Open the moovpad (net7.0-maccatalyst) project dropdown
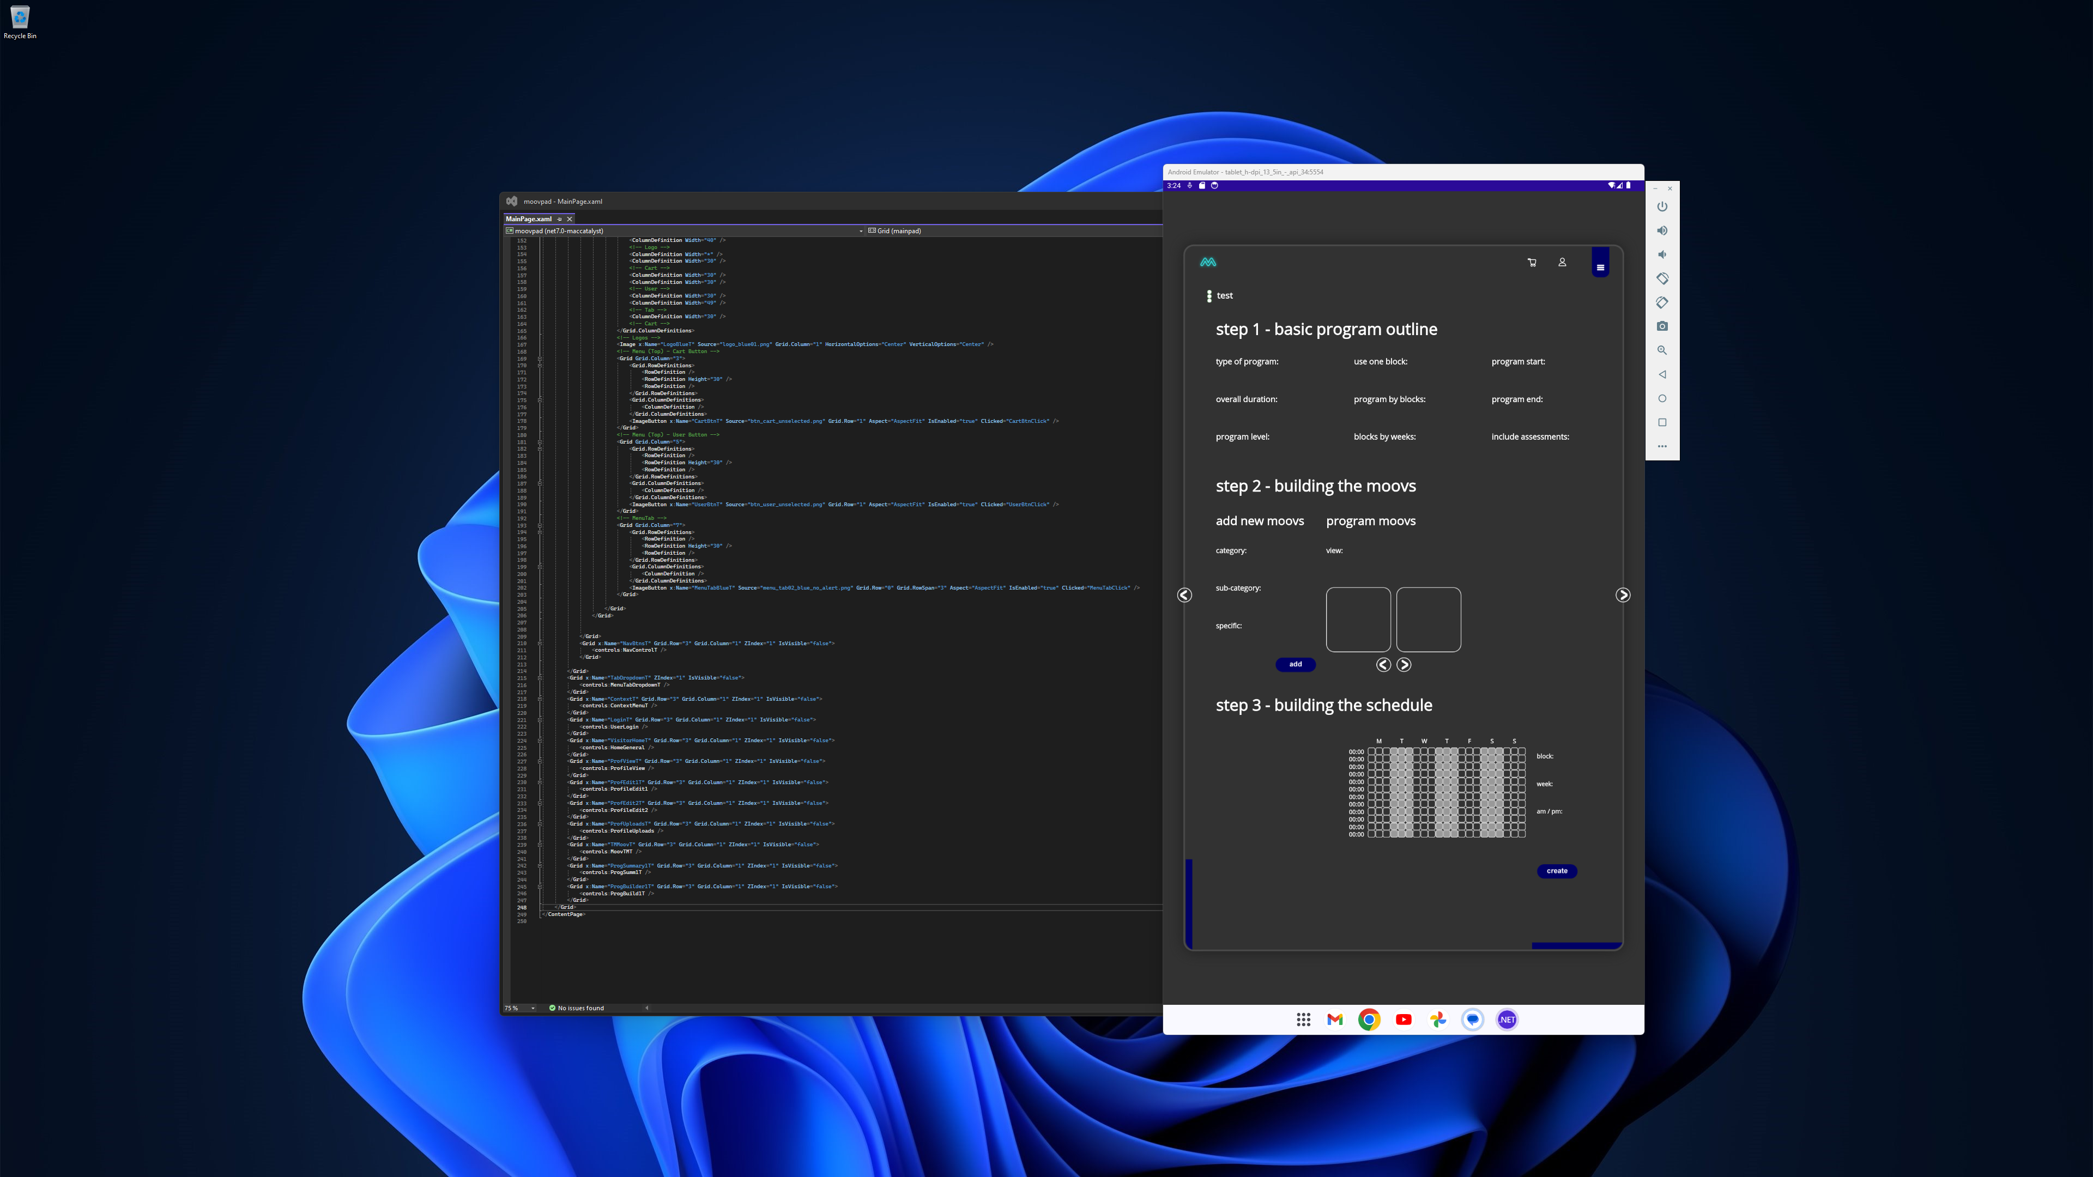The width and height of the screenshot is (2093, 1177). click(684, 230)
